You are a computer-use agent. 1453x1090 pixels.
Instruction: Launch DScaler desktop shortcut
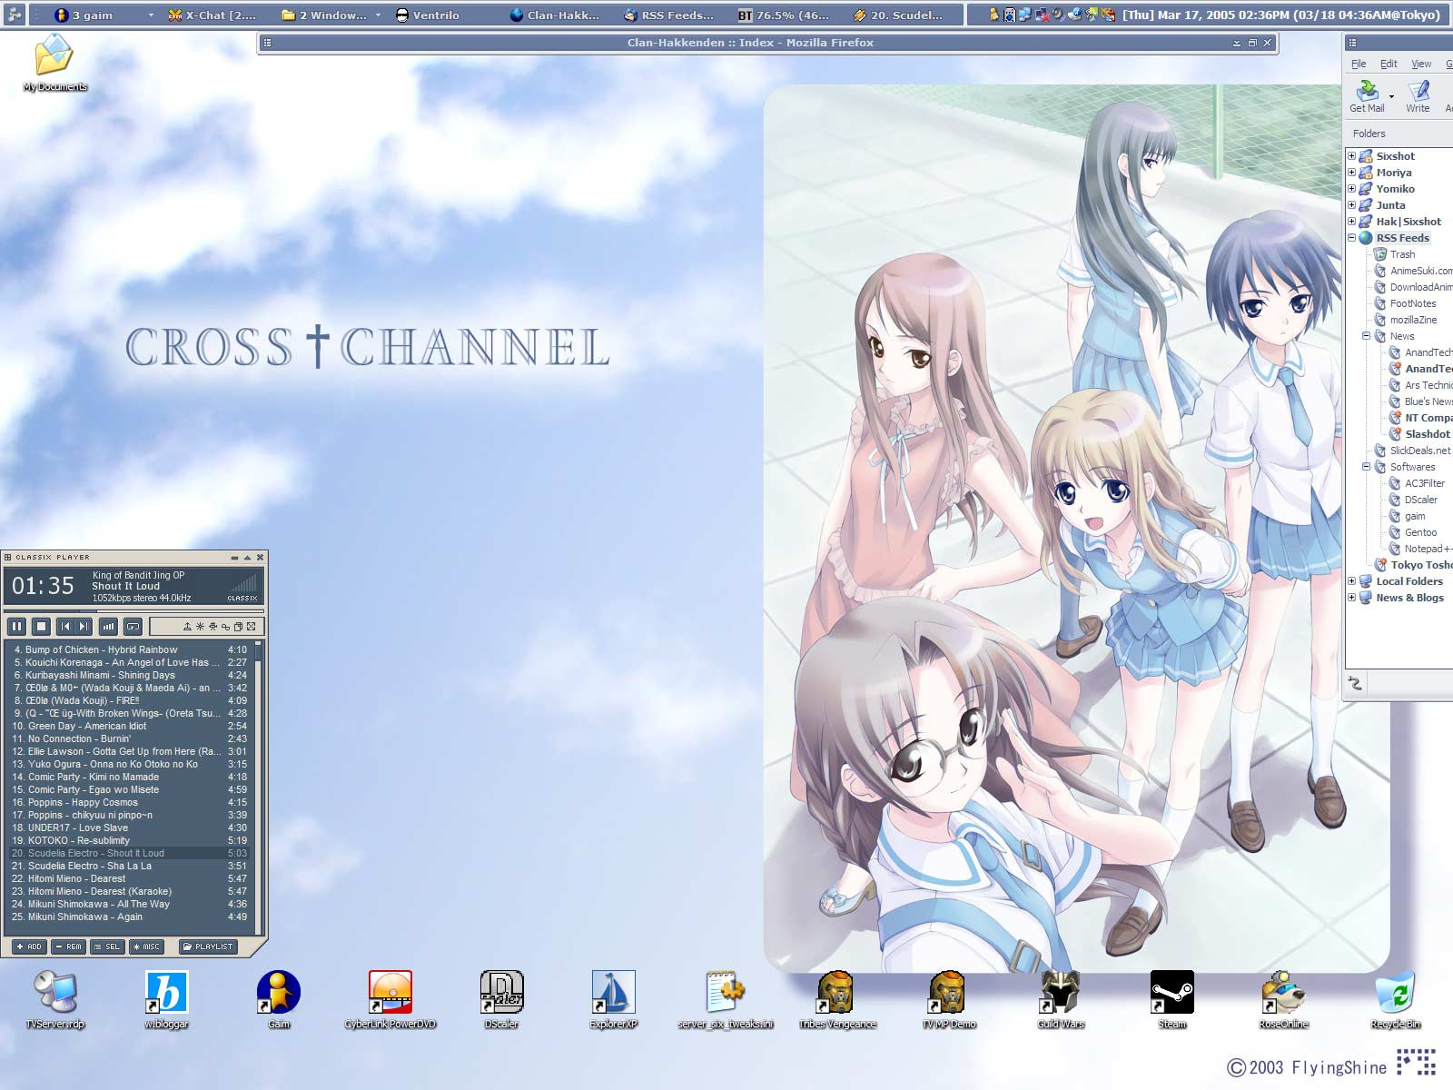(x=501, y=1000)
